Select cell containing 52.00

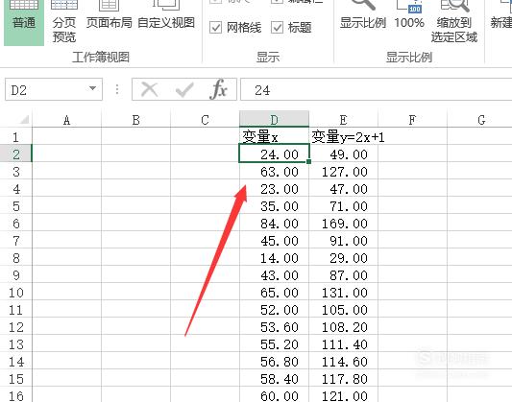[x=275, y=310]
